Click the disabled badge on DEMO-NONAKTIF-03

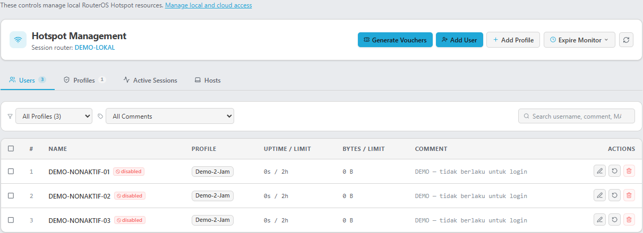(129, 220)
